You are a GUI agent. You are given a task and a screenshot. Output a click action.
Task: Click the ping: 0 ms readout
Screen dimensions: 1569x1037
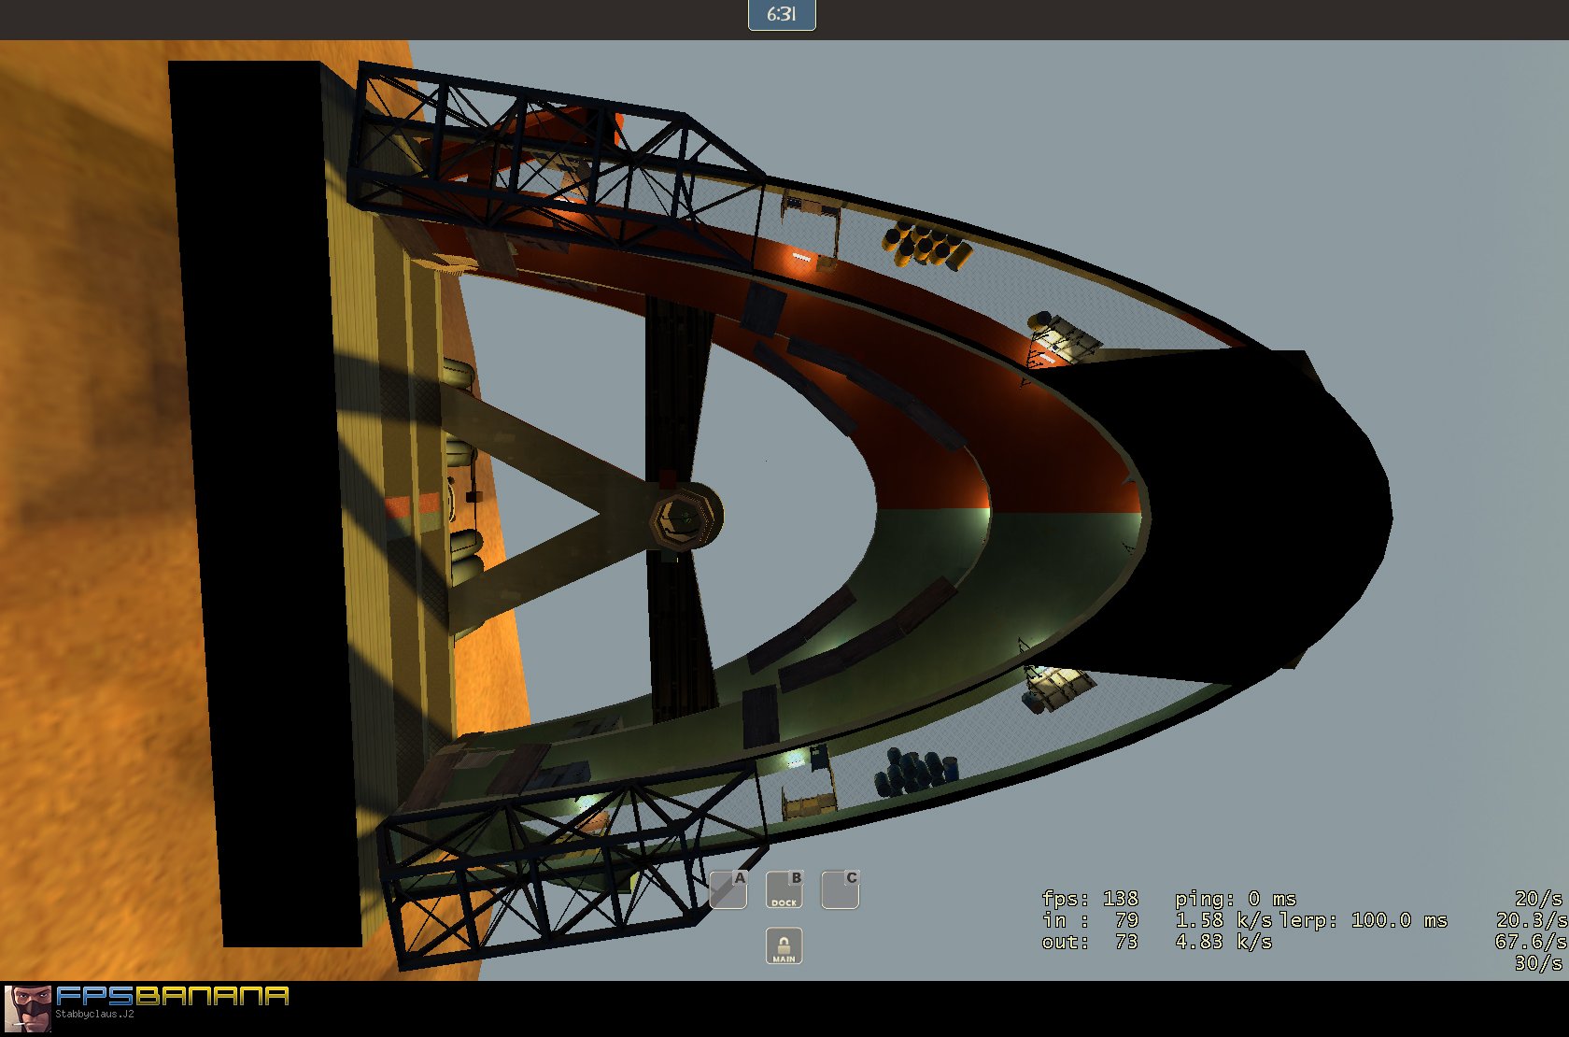1236,899
